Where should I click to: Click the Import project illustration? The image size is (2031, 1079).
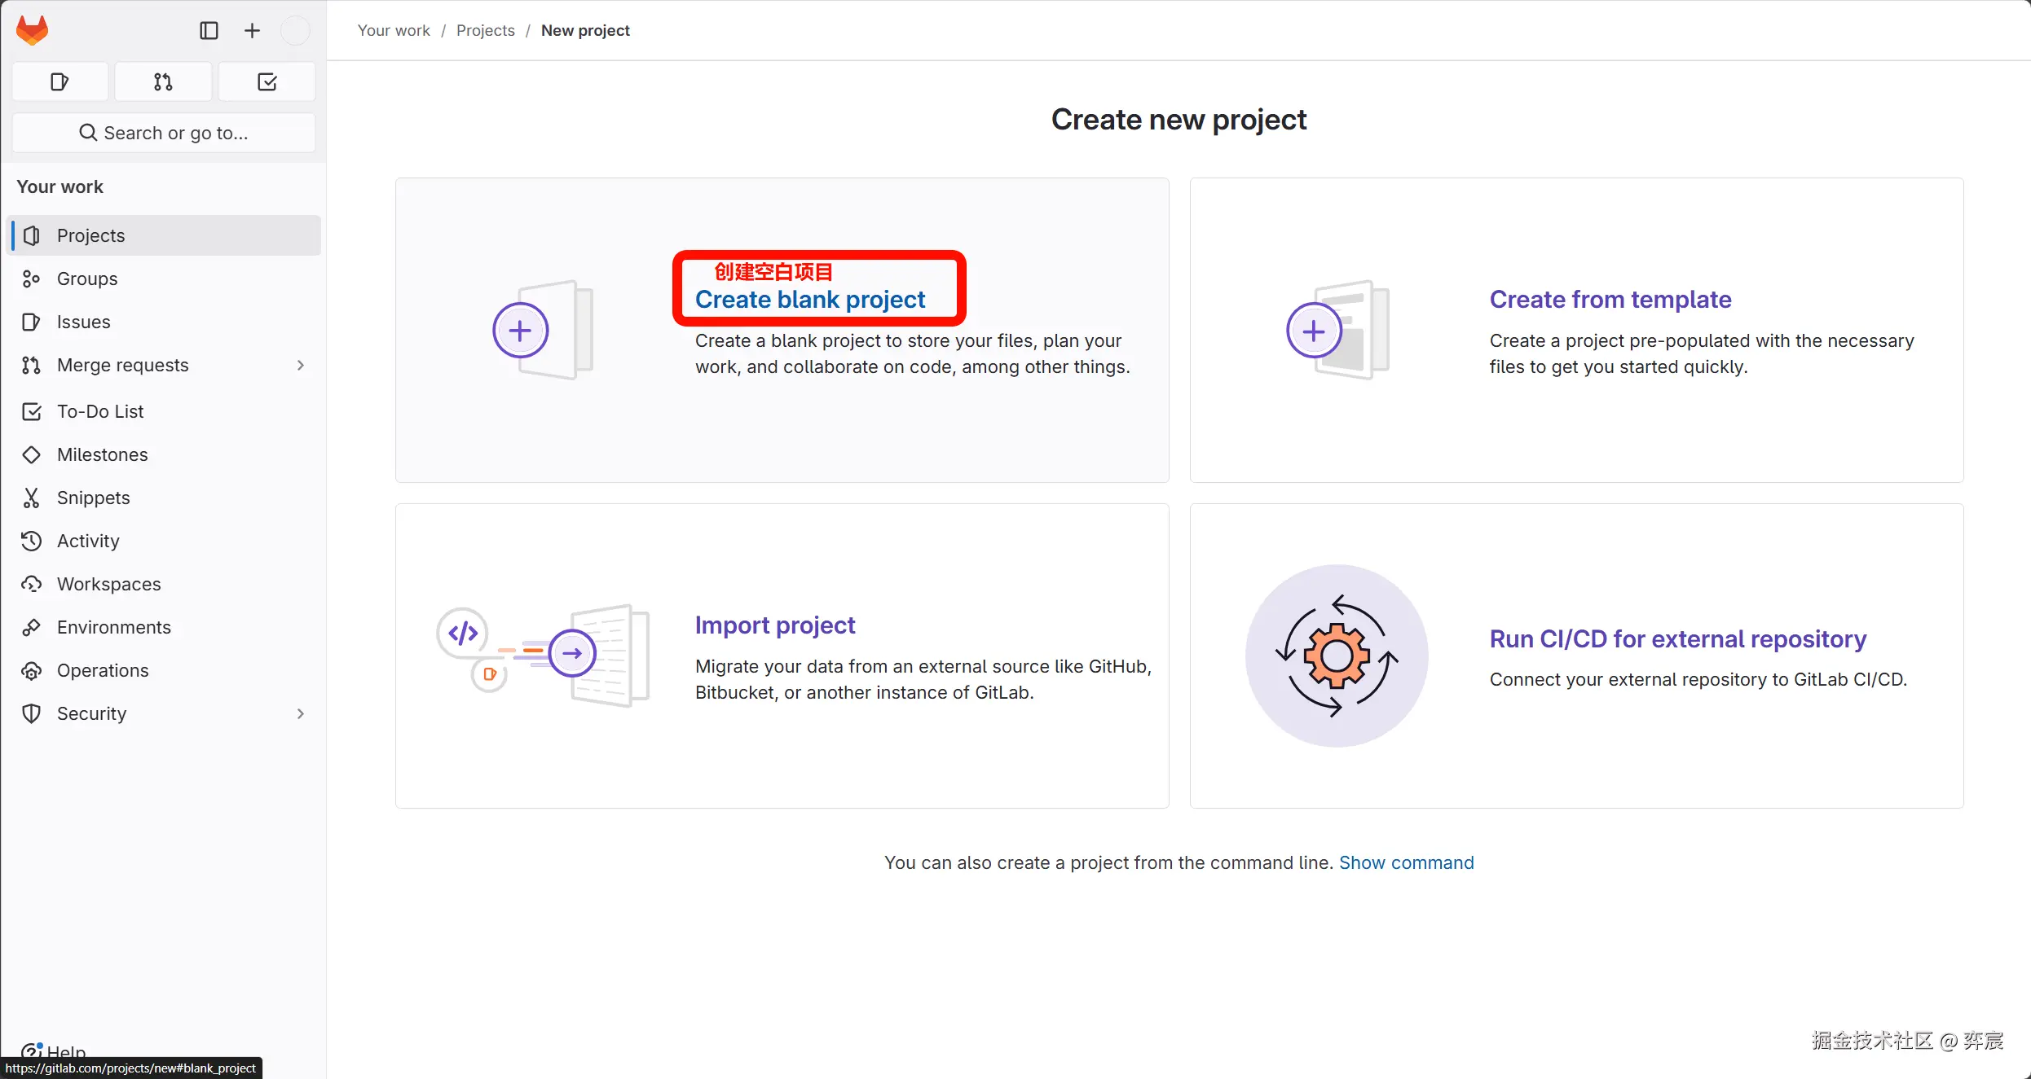(x=544, y=655)
